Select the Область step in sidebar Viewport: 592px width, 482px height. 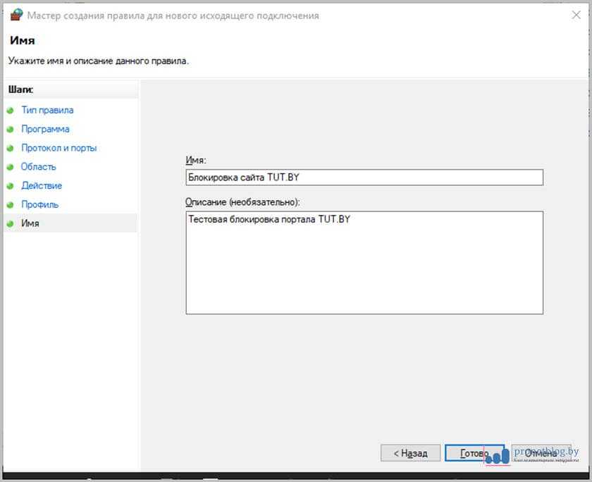(39, 167)
